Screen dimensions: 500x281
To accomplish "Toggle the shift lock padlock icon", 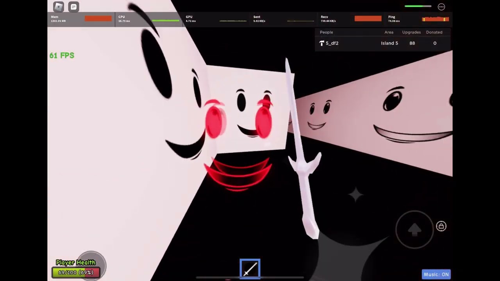I will click(x=441, y=226).
